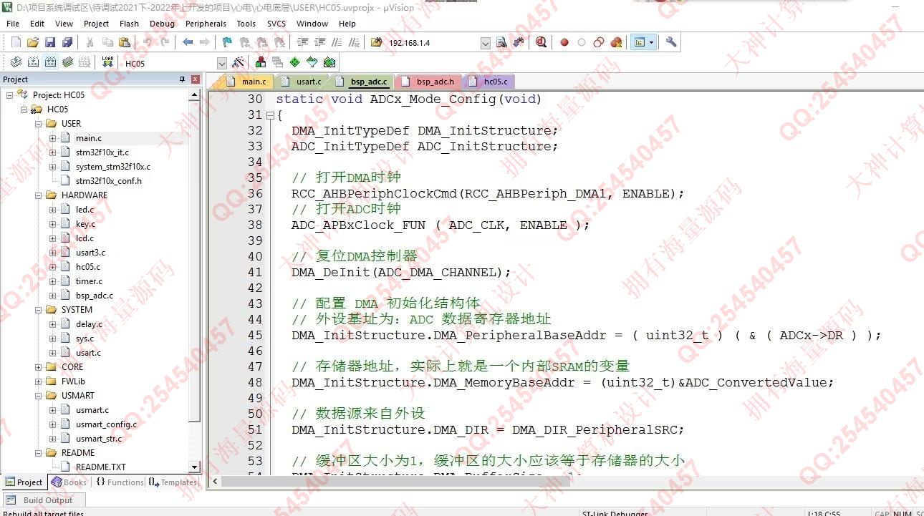Download to flash with LOAD icon

tap(107, 62)
